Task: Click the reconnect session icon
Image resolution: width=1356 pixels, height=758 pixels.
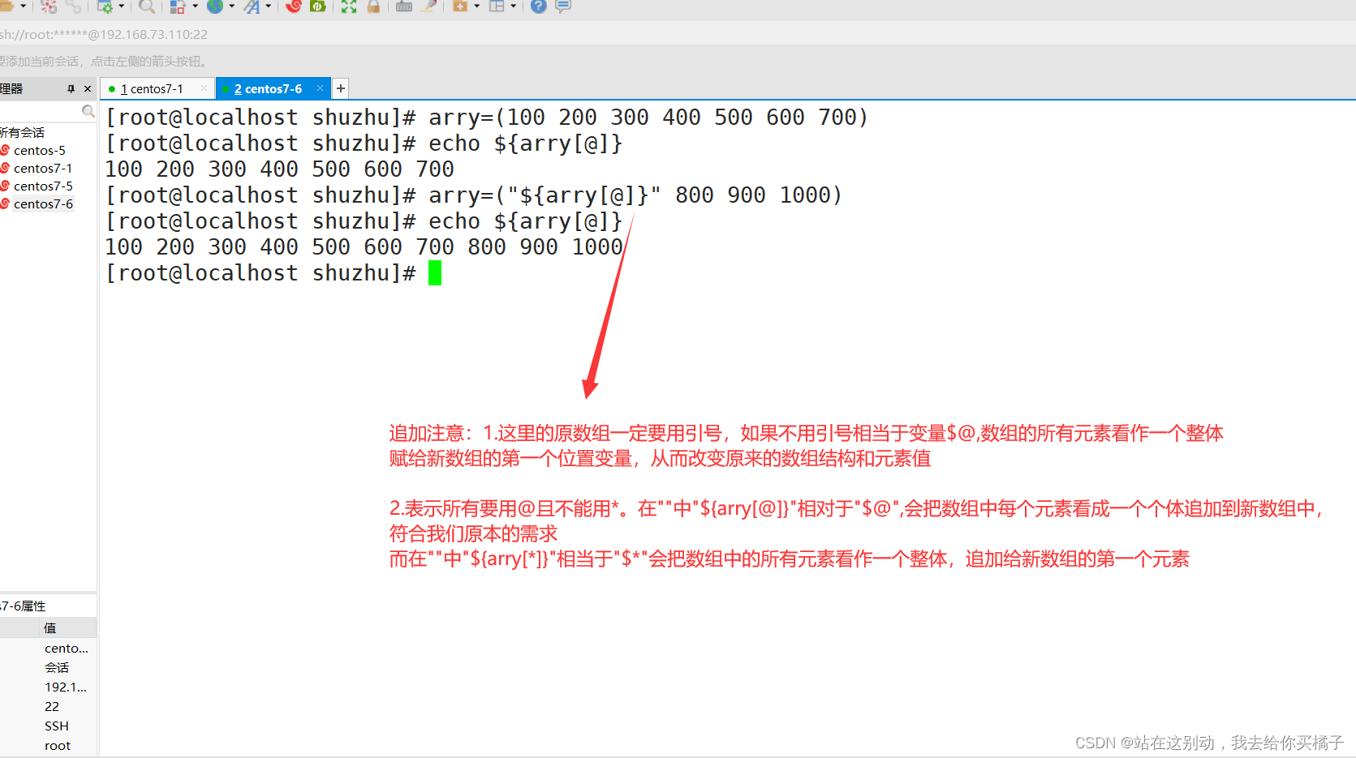Action: [49, 6]
